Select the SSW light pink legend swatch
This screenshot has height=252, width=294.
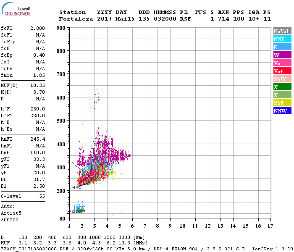[x=282, y=79]
